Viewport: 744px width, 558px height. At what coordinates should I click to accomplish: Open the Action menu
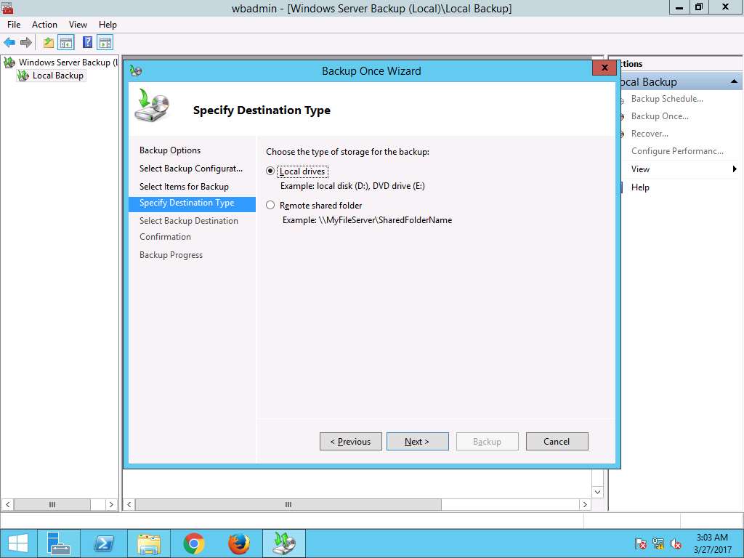coord(44,25)
